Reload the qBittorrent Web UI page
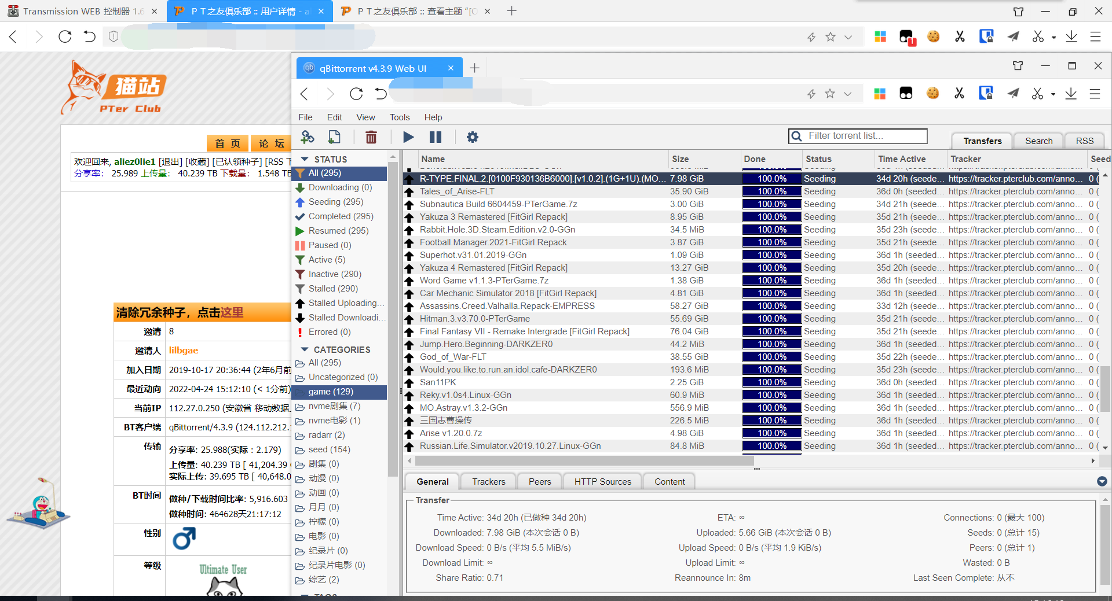 (x=356, y=94)
